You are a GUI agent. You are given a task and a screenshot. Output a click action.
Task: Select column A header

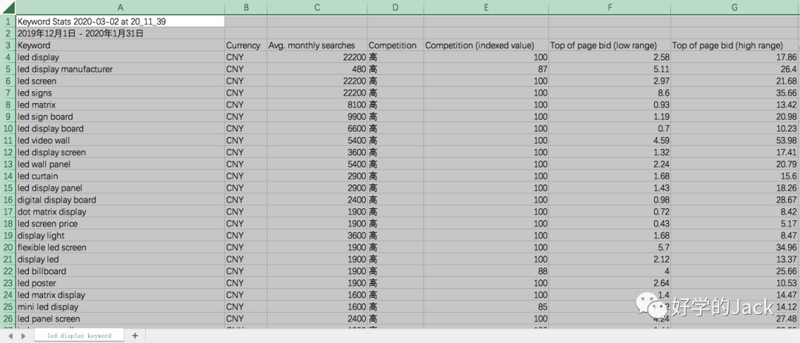coord(120,7)
